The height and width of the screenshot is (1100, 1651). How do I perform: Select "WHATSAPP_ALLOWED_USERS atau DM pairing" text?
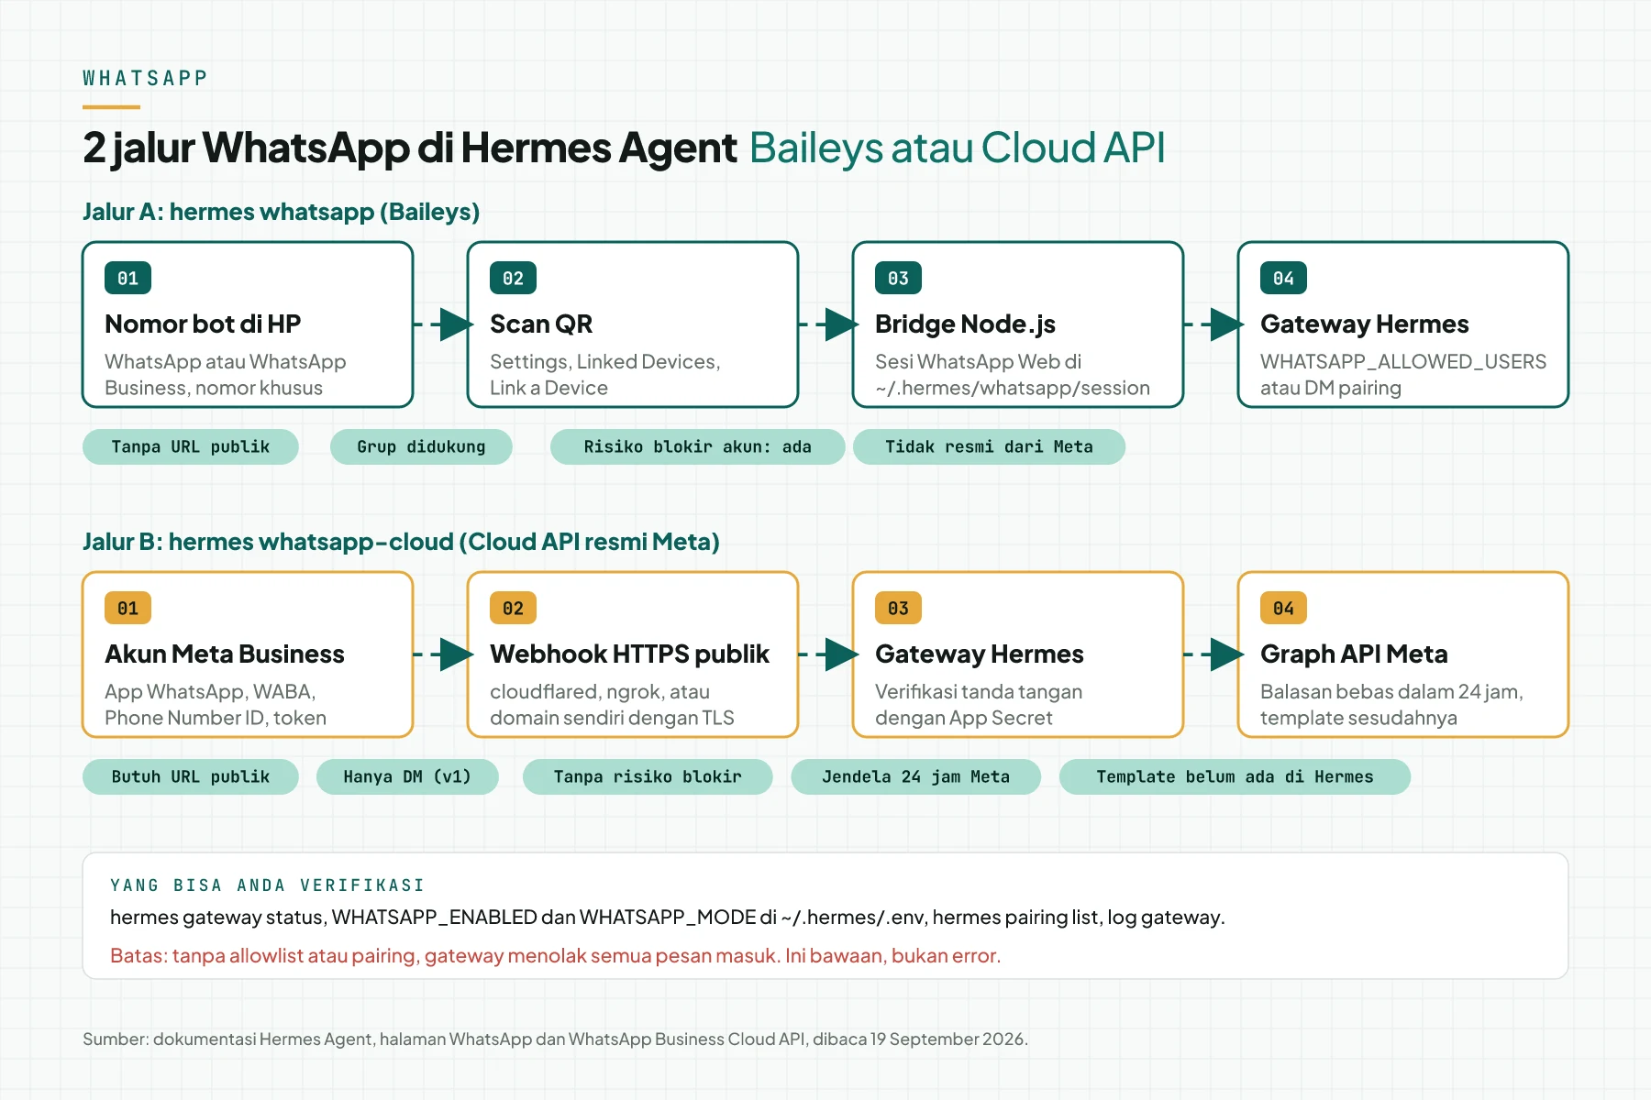point(1403,375)
